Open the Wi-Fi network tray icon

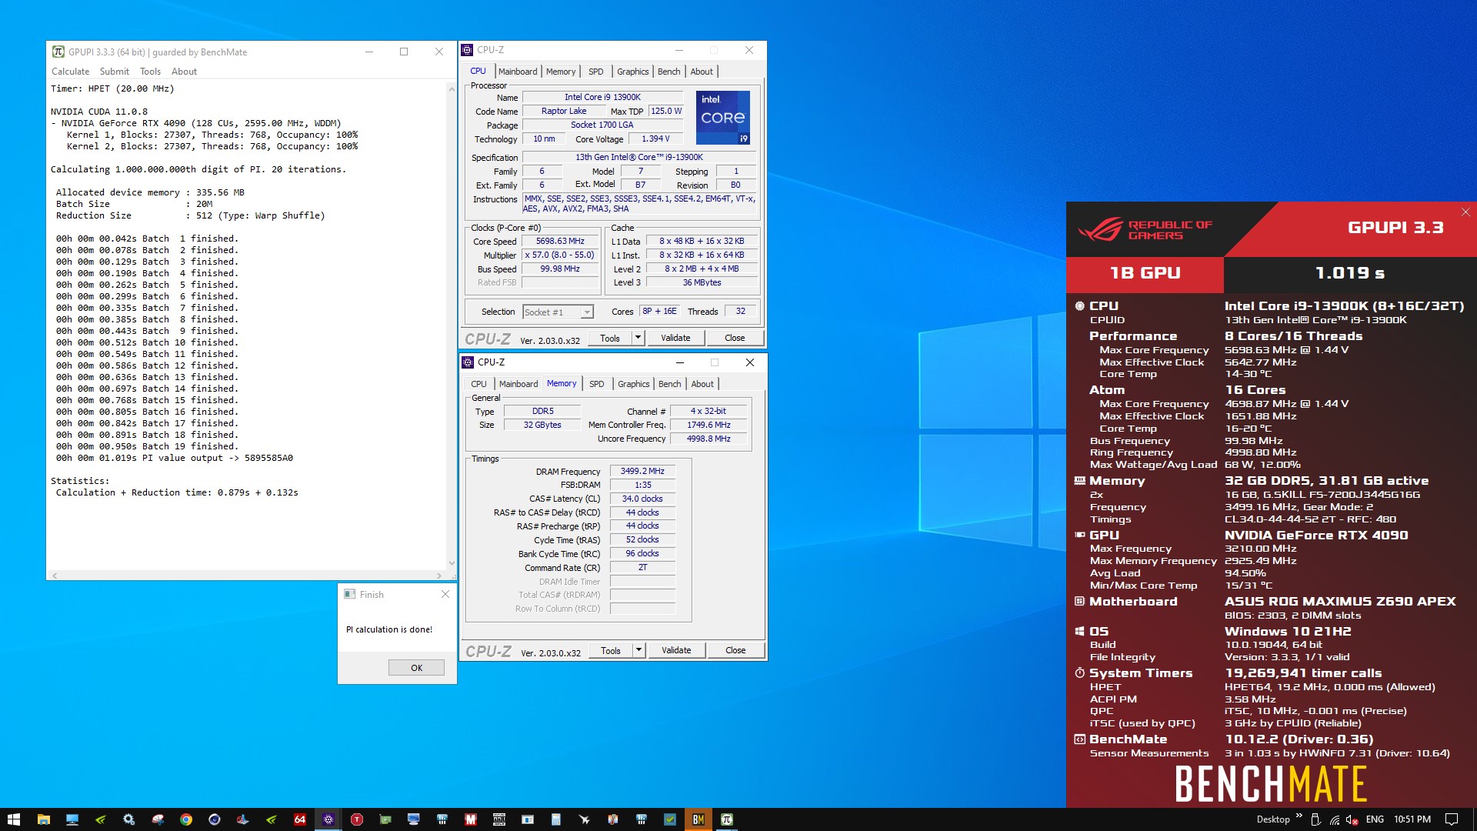point(1334,819)
